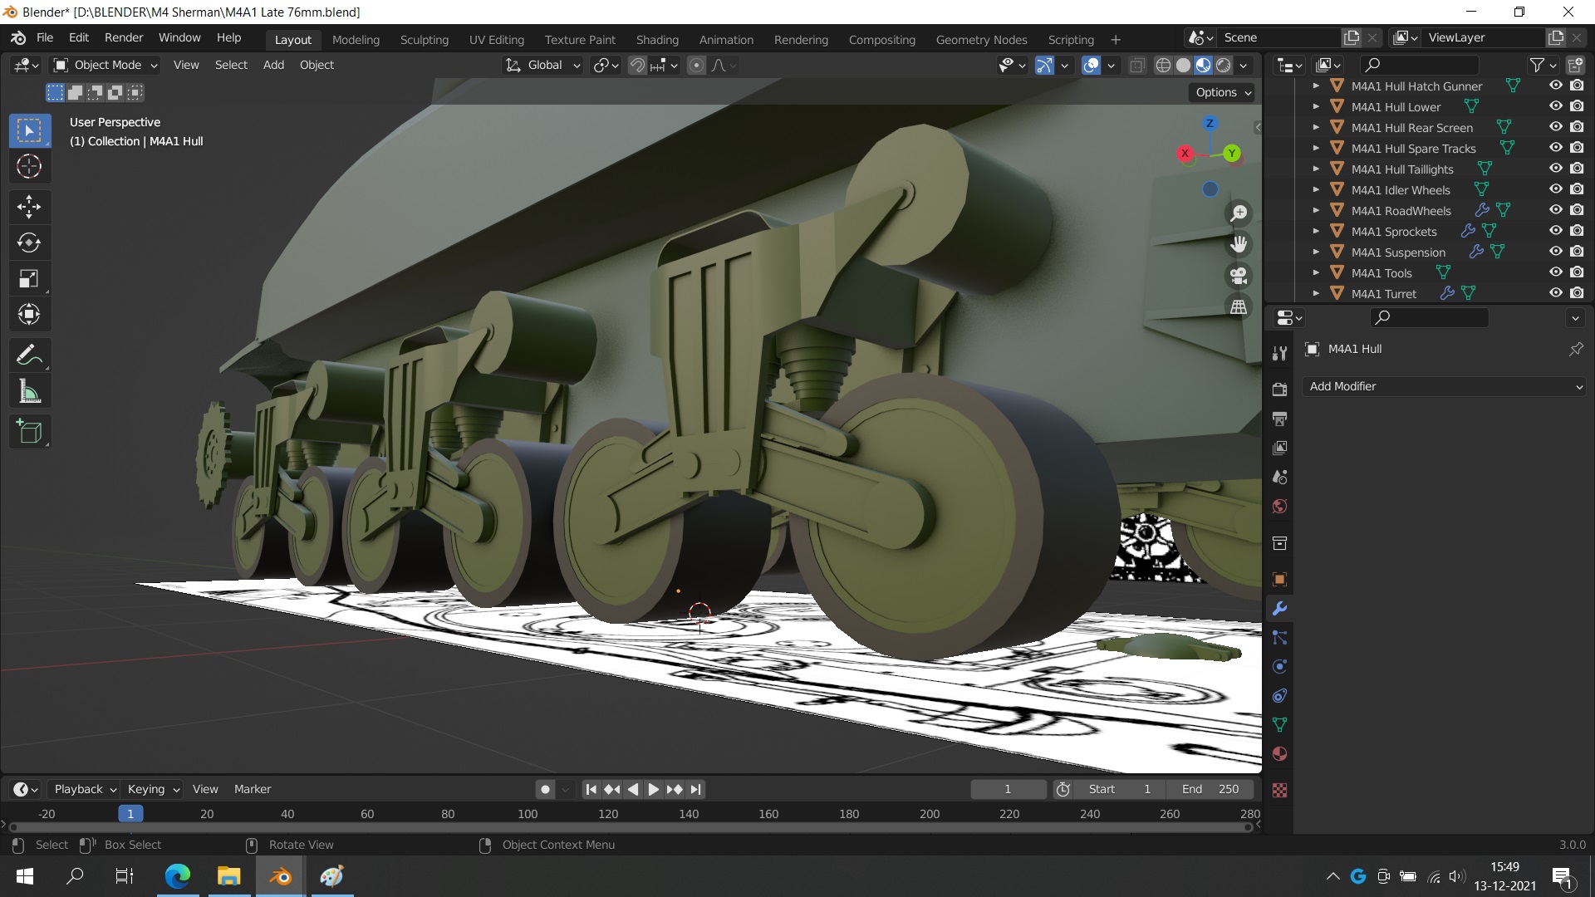1595x897 pixels.
Task: Expand the M4A1 Suspension tree item
Action: click(1316, 252)
